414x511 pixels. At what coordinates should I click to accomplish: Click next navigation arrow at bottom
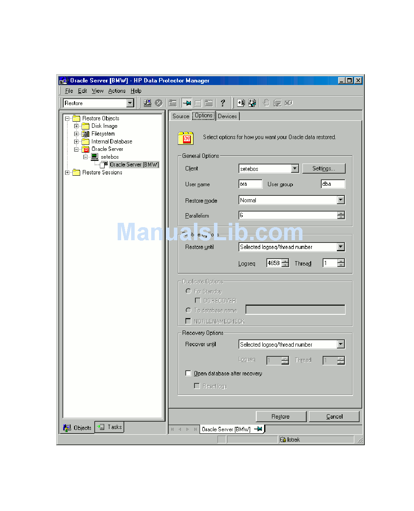pyautogui.click(x=188, y=429)
